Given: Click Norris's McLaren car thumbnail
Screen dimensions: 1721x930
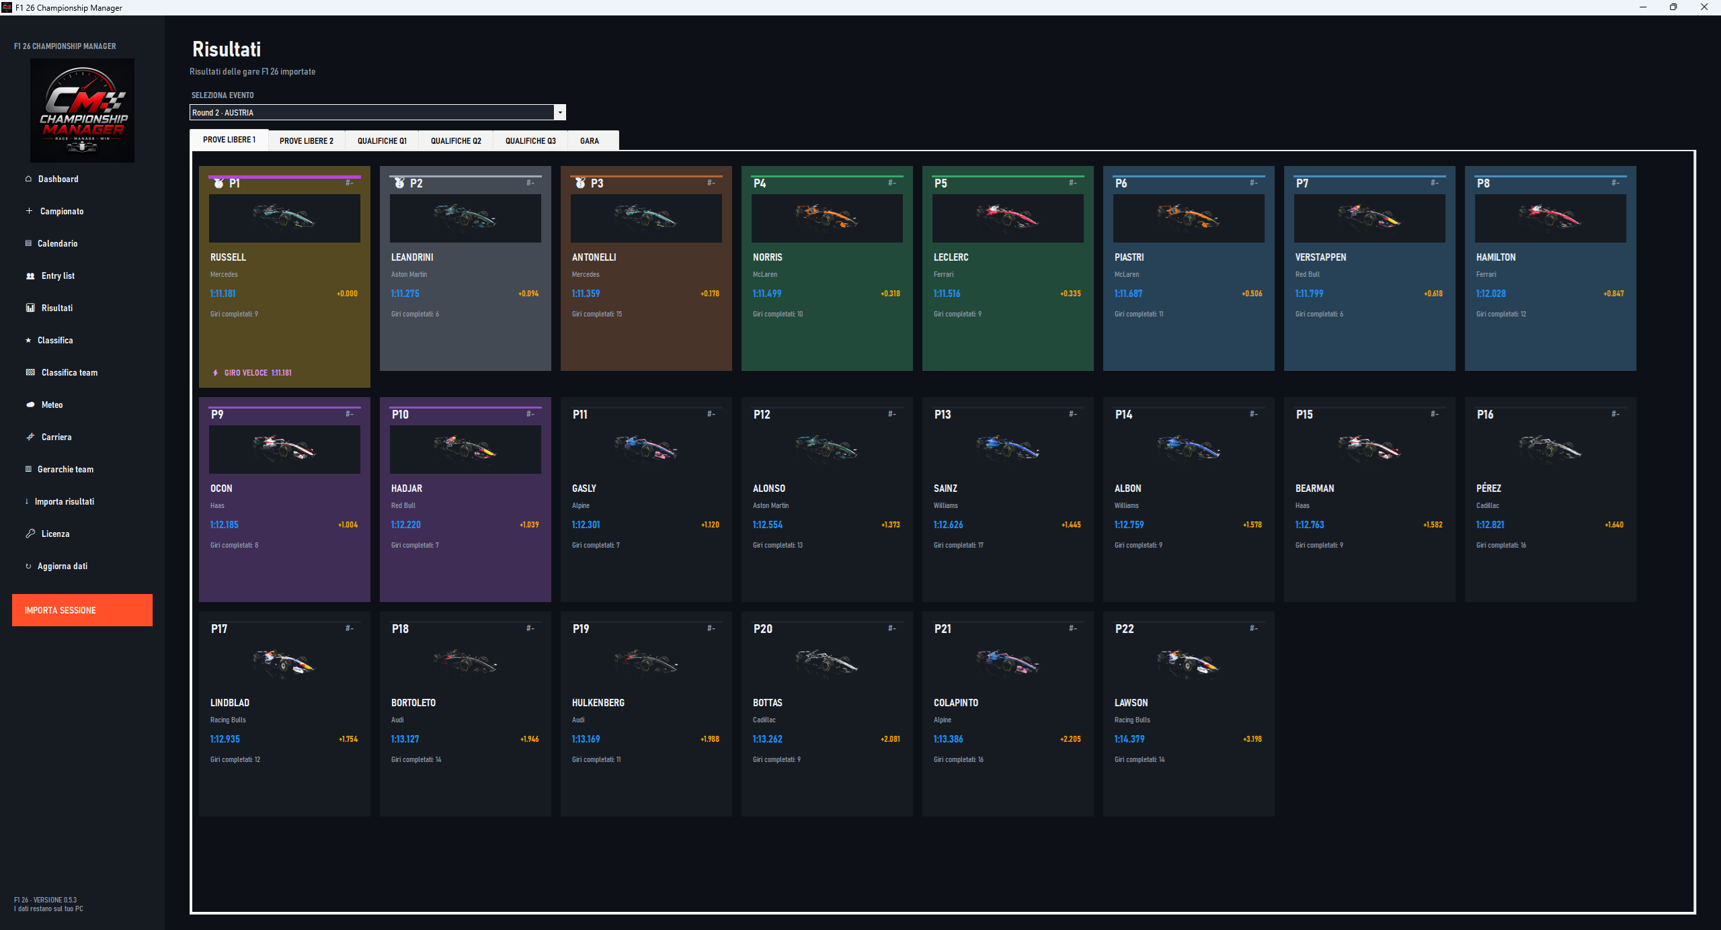Looking at the screenshot, I should [x=827, y=218].
